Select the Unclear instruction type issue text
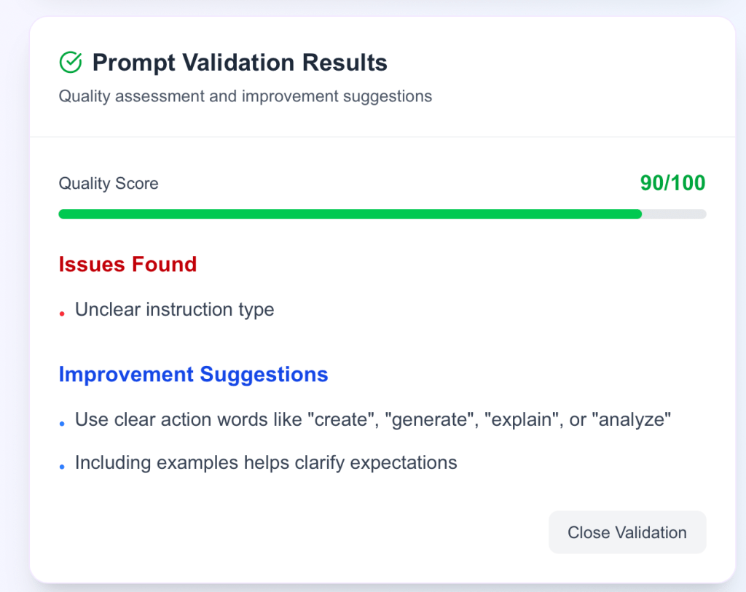The image size is (746, 592). (175, 309)
